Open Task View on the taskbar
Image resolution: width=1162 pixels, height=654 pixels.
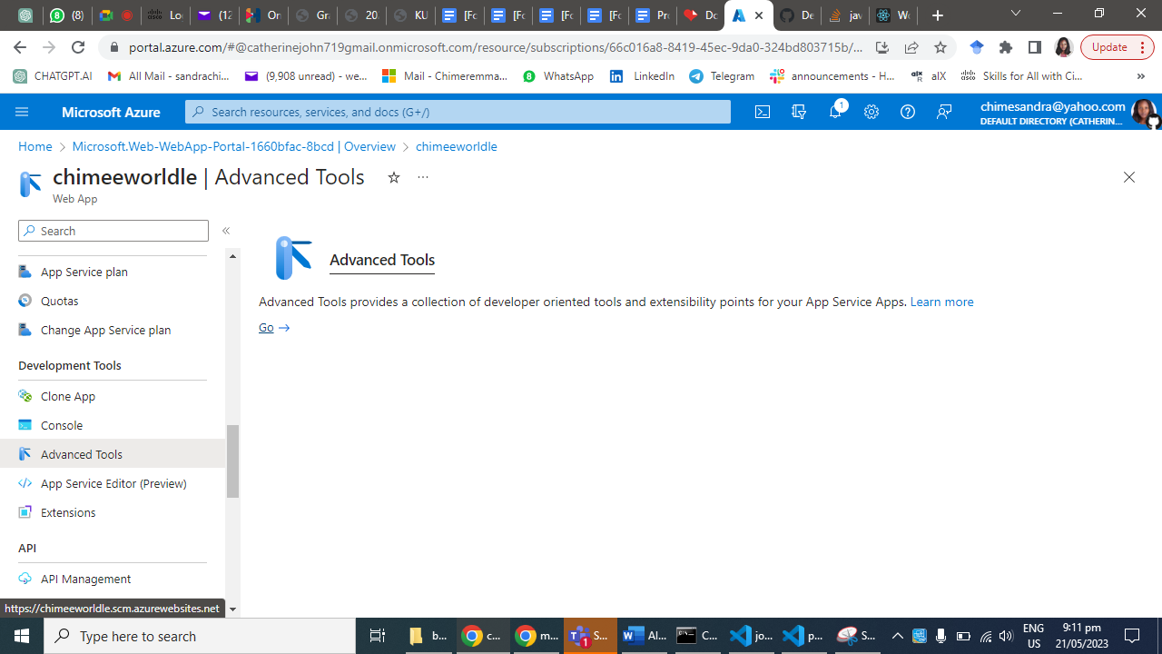(378, 636)
